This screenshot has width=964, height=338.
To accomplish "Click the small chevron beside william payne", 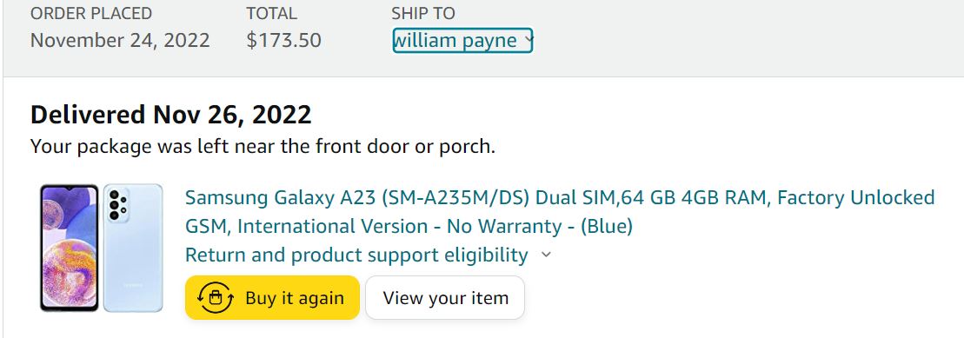I will coord(528,41).
